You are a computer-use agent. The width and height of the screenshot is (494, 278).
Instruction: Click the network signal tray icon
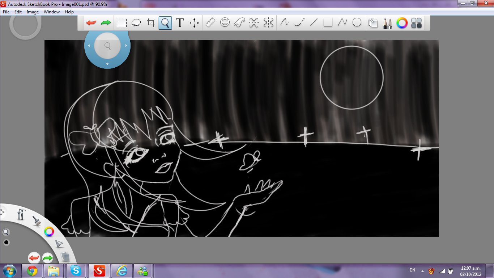point(442,271)
